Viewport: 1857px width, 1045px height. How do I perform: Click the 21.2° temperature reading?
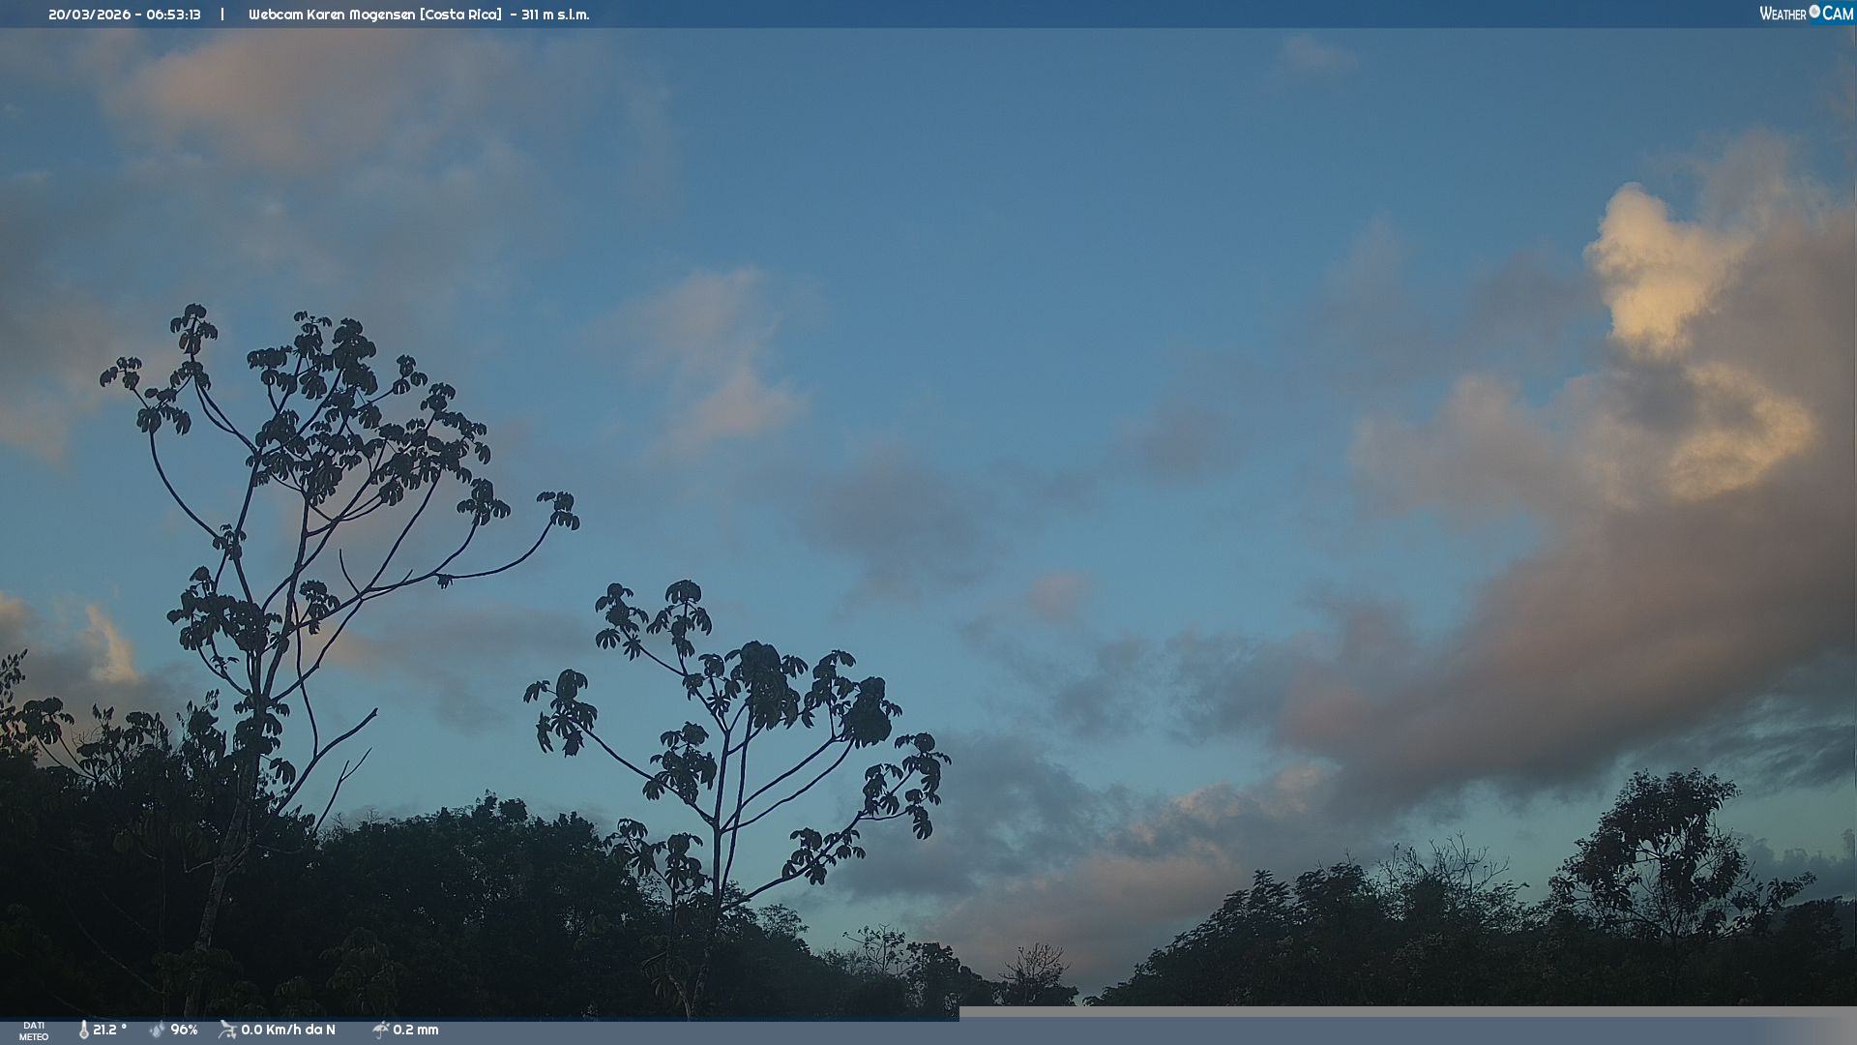(109, 1030)
